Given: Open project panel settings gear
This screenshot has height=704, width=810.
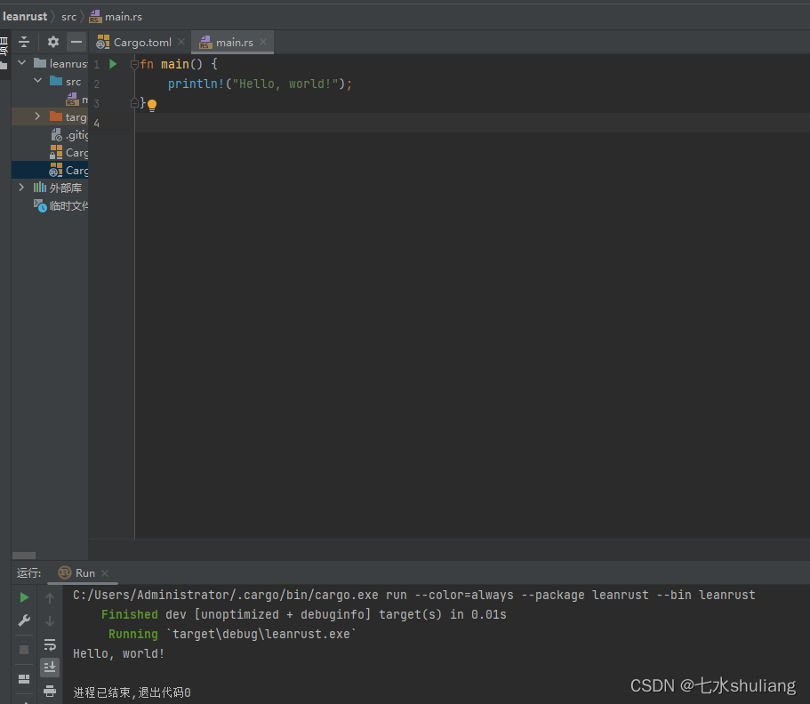Looking at the screenshot, I should 53,41.
